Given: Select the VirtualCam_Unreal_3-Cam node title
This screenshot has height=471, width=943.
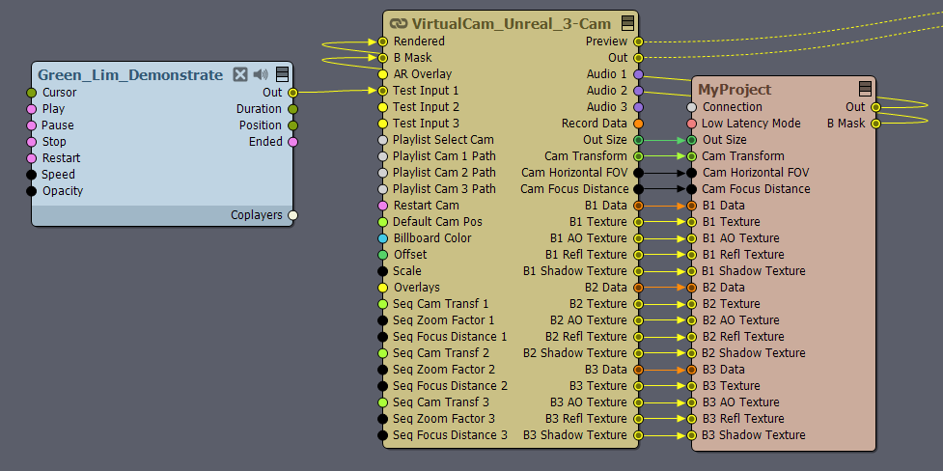Looking at the screenshot, I should pos(512,24).
